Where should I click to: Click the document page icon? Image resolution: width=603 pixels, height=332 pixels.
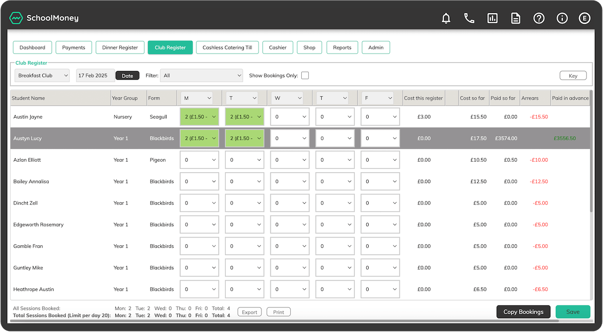(x=516, y=18)
